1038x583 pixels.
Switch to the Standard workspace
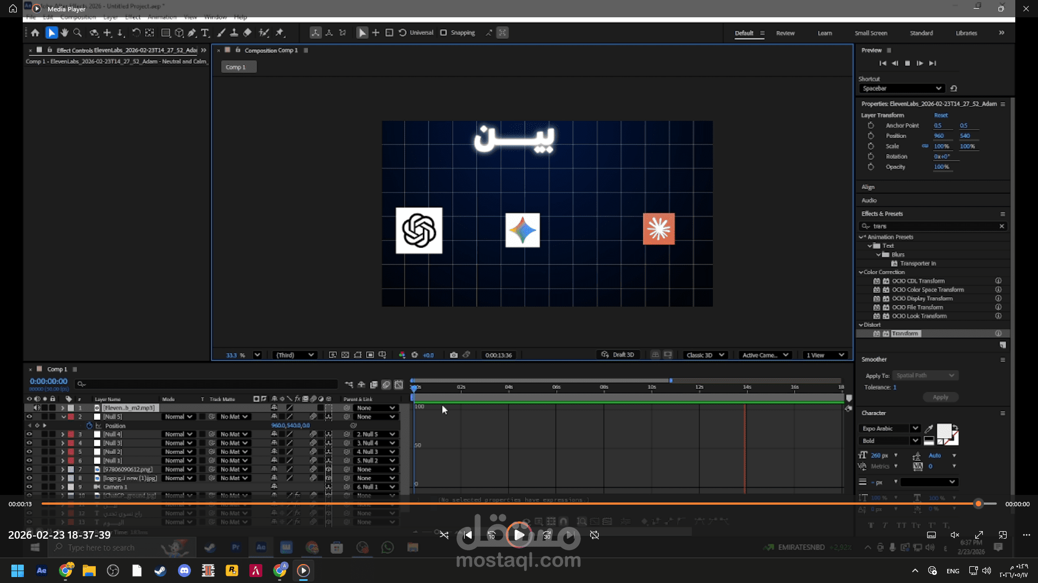click(x=921, y=33)
